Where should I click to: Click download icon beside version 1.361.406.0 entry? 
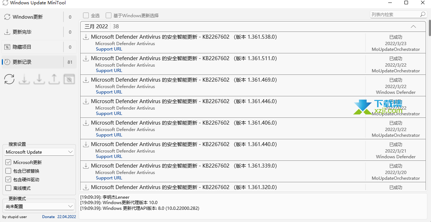86,123
